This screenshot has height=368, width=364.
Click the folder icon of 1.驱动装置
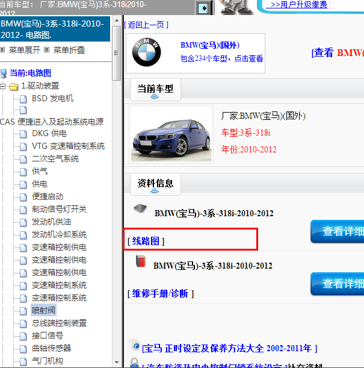(14, 87)
